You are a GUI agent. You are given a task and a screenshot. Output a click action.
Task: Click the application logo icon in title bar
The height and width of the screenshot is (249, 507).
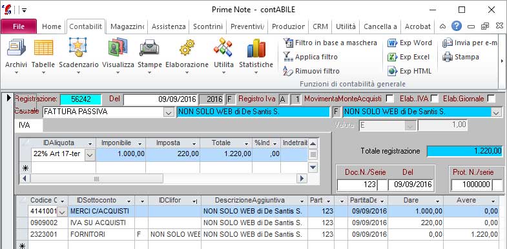(6, 10)
